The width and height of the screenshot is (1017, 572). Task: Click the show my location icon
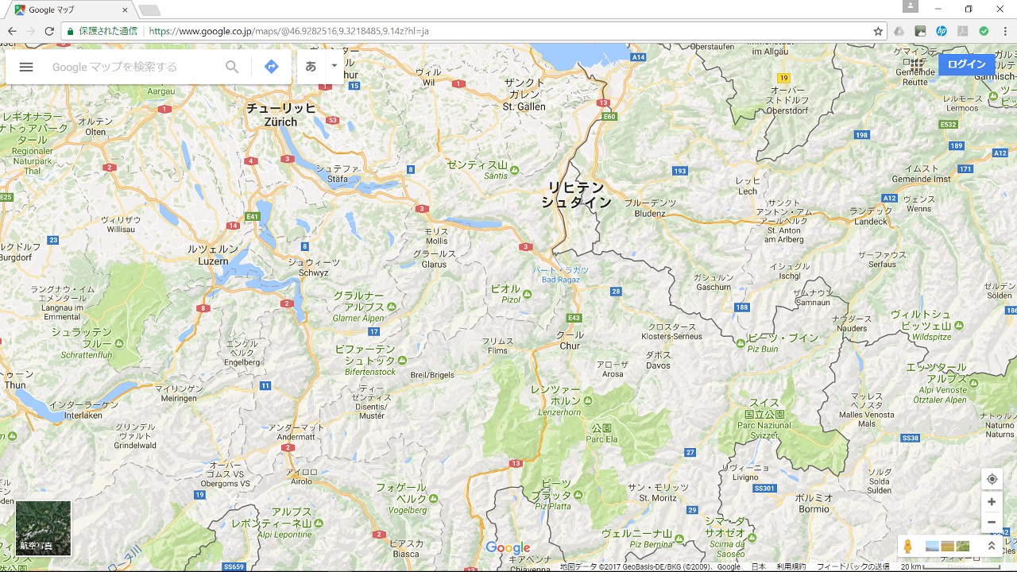click(992, 479)
